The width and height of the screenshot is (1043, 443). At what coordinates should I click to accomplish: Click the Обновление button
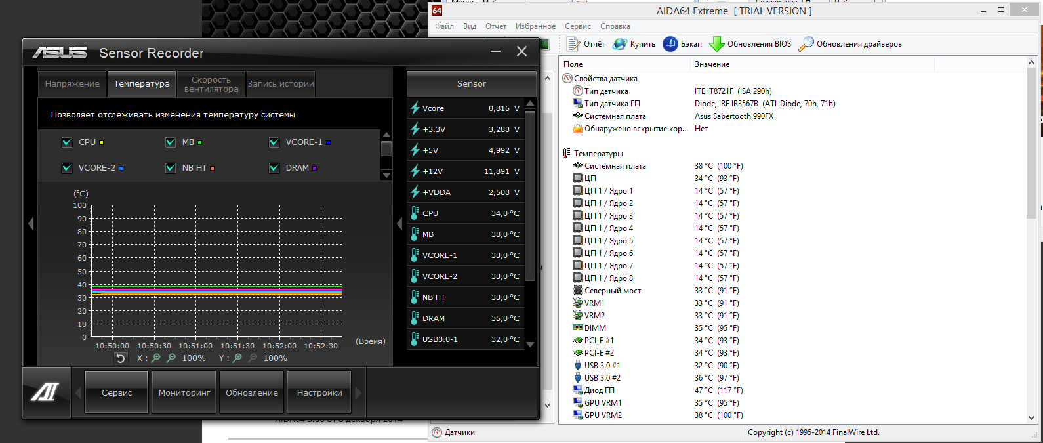[x=252, y=392]
